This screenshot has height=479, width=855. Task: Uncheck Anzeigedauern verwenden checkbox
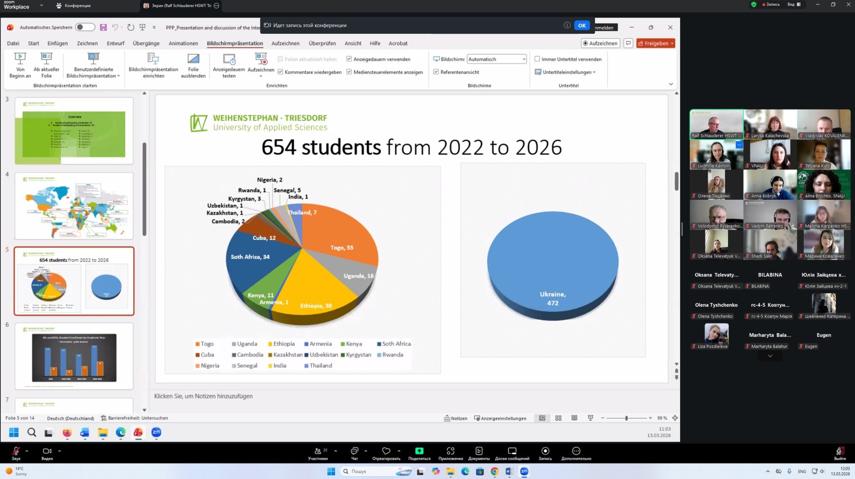349,59
